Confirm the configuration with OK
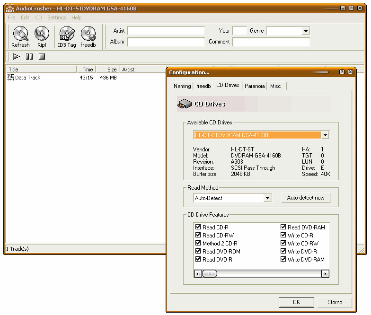 tap(296, 302)
